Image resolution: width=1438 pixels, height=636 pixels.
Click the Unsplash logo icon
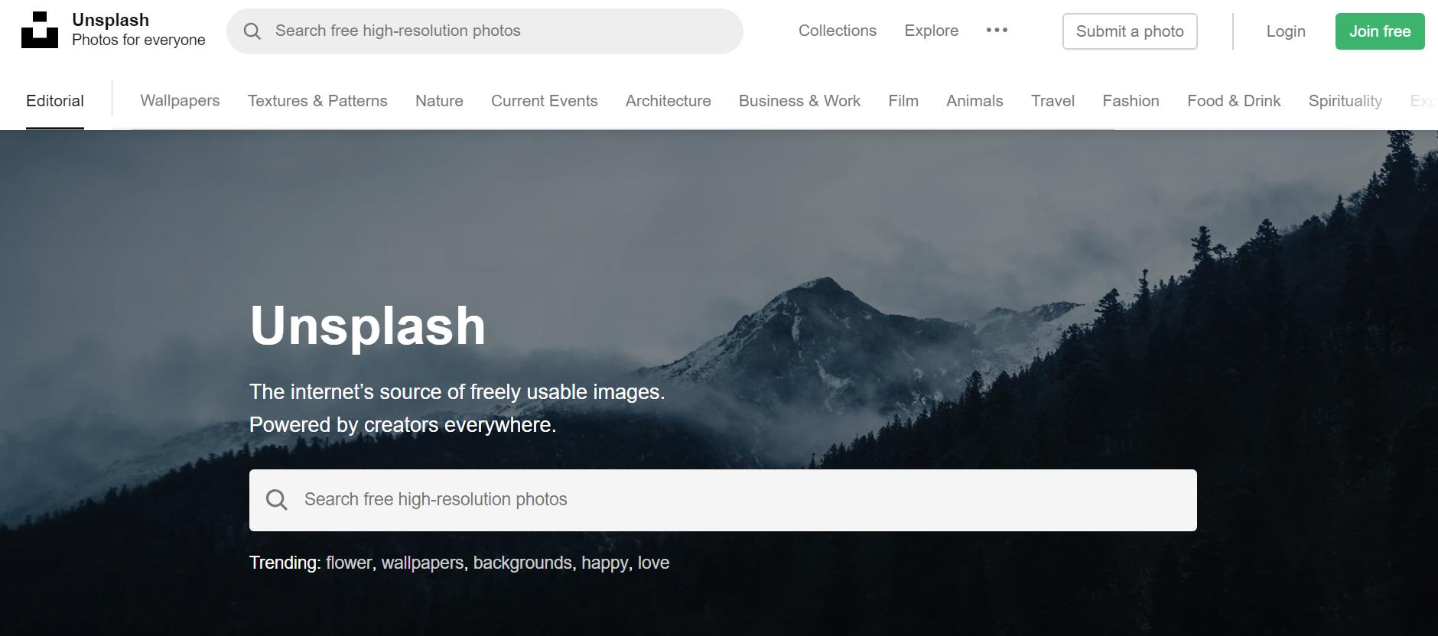40,30
